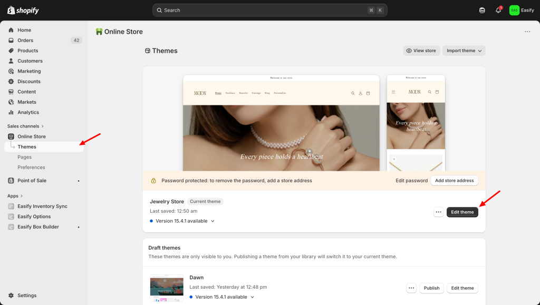
Task: Open the notifications bell
Action: (x=498, y=11)
